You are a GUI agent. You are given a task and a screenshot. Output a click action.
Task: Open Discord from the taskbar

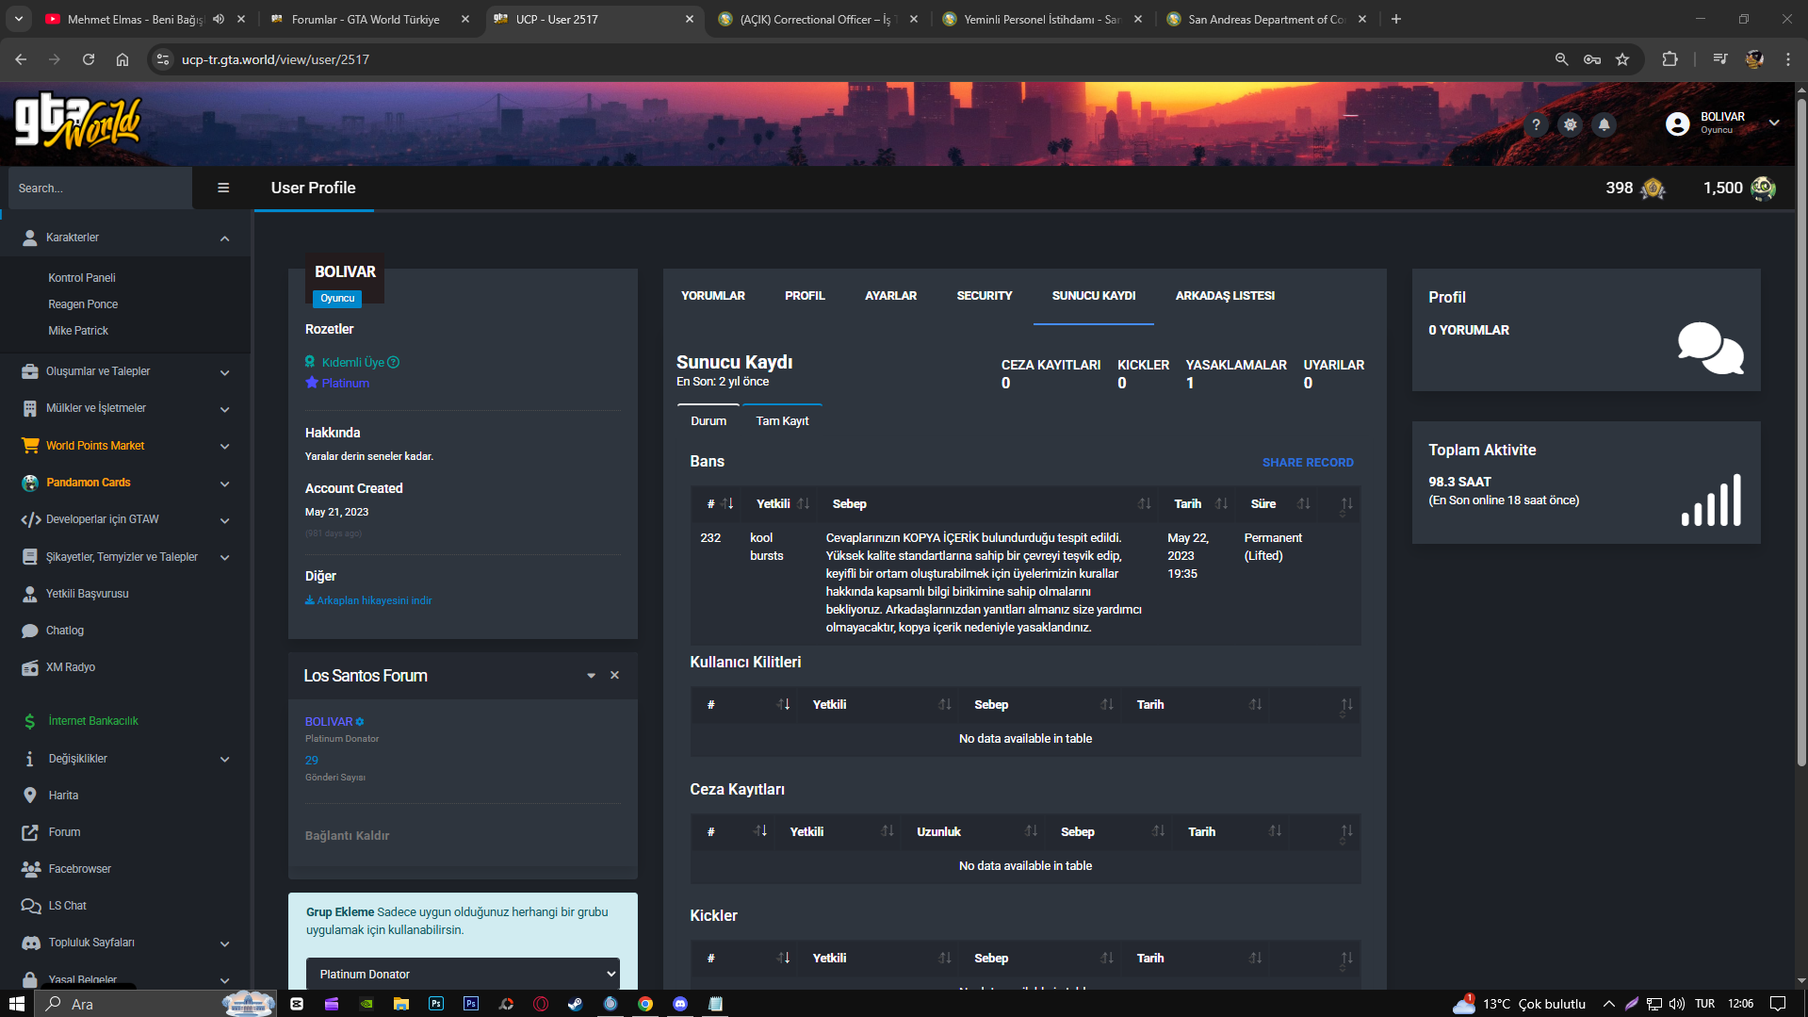680,1004
